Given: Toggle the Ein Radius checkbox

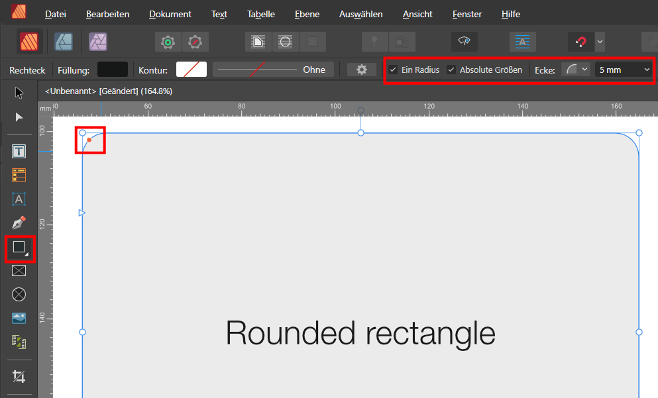Looking at the screenshot, I should point(393,70).
